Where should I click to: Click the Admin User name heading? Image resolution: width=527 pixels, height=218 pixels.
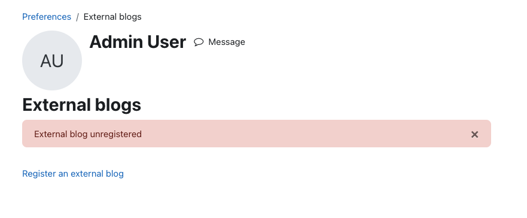click(x=138, y=42)
